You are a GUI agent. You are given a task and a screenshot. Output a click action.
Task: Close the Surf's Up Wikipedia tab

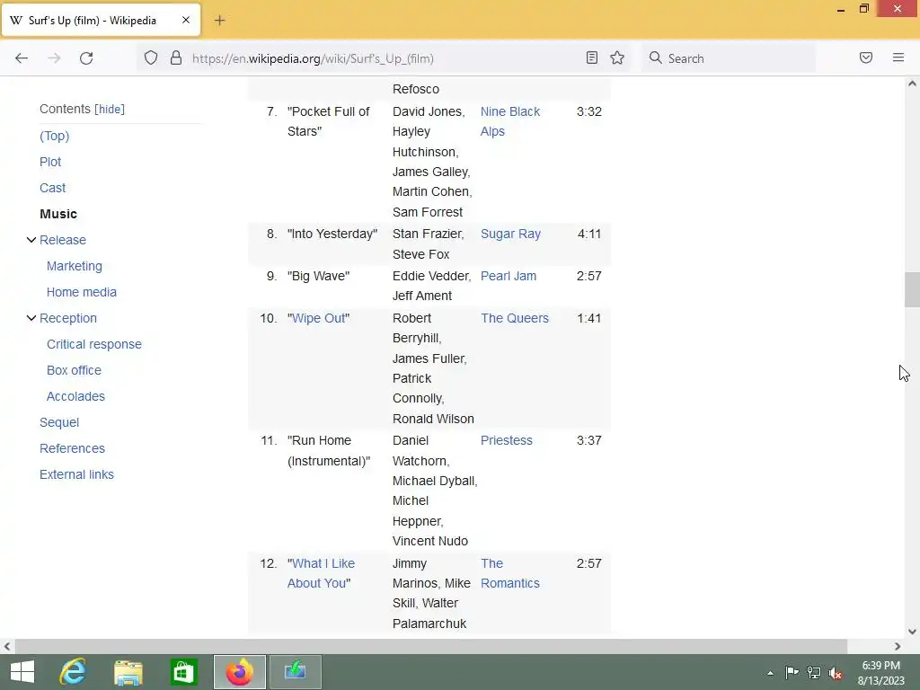pyautogui.click(x=186, y=21)
